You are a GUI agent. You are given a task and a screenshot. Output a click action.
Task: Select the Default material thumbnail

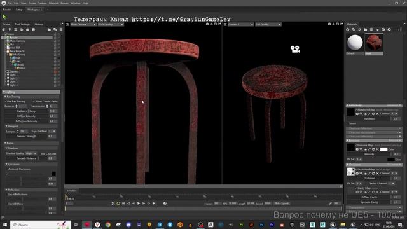pos(355,43)
